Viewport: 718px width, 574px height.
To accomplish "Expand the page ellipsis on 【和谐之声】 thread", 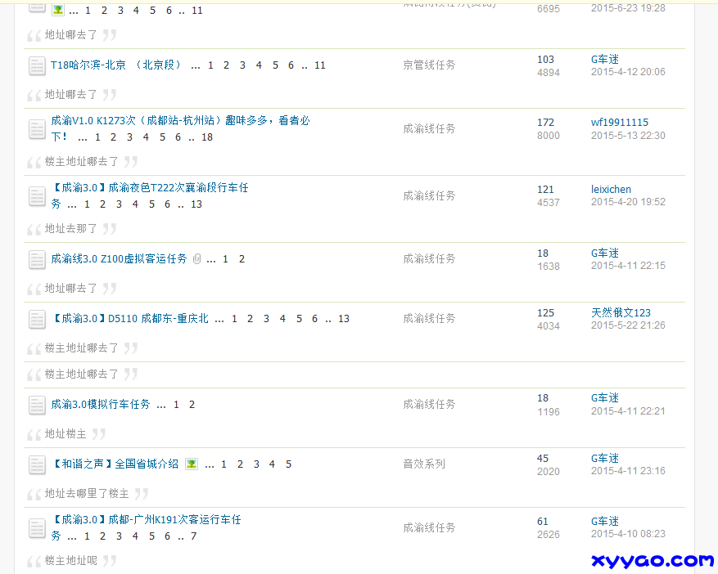I will click(x=210, y=464).
